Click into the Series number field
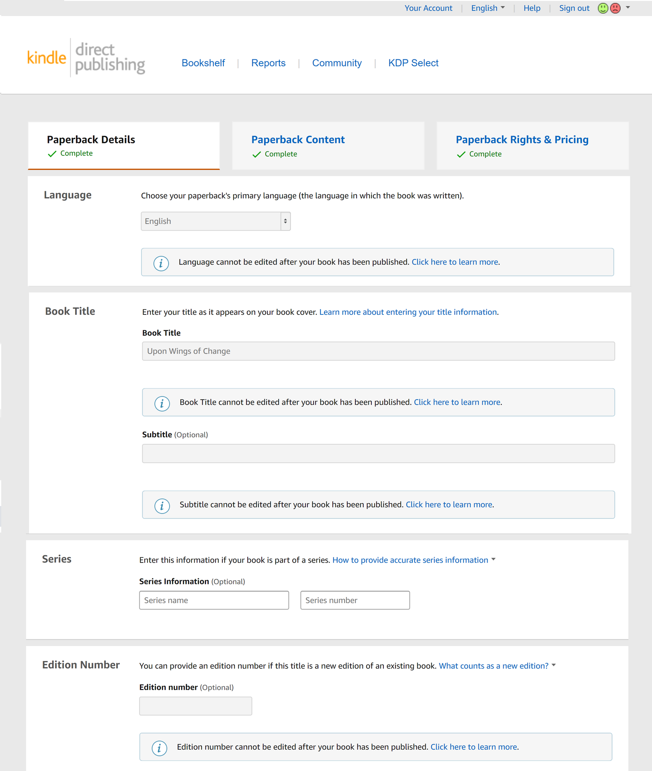Image resolution: width=652 pixels, height=771 pixels. (x=355, y=600)
